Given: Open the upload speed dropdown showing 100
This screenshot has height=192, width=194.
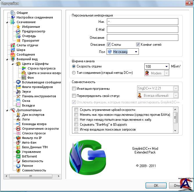Looking at the screenshot, I should (157, 67).
